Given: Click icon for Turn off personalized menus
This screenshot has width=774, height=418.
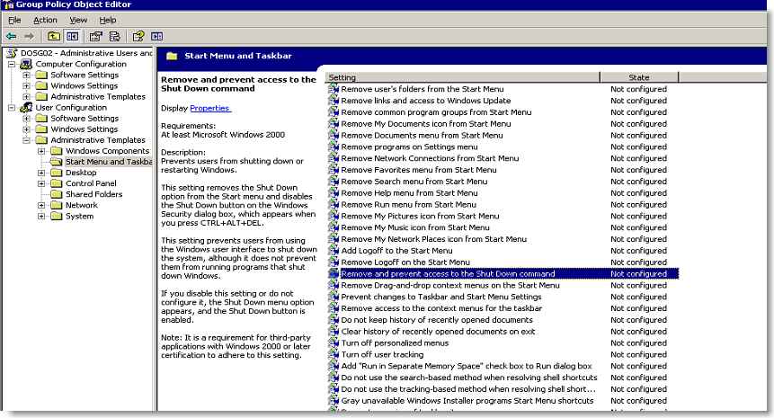Looking at the screenshot, I should pos(334,343).
